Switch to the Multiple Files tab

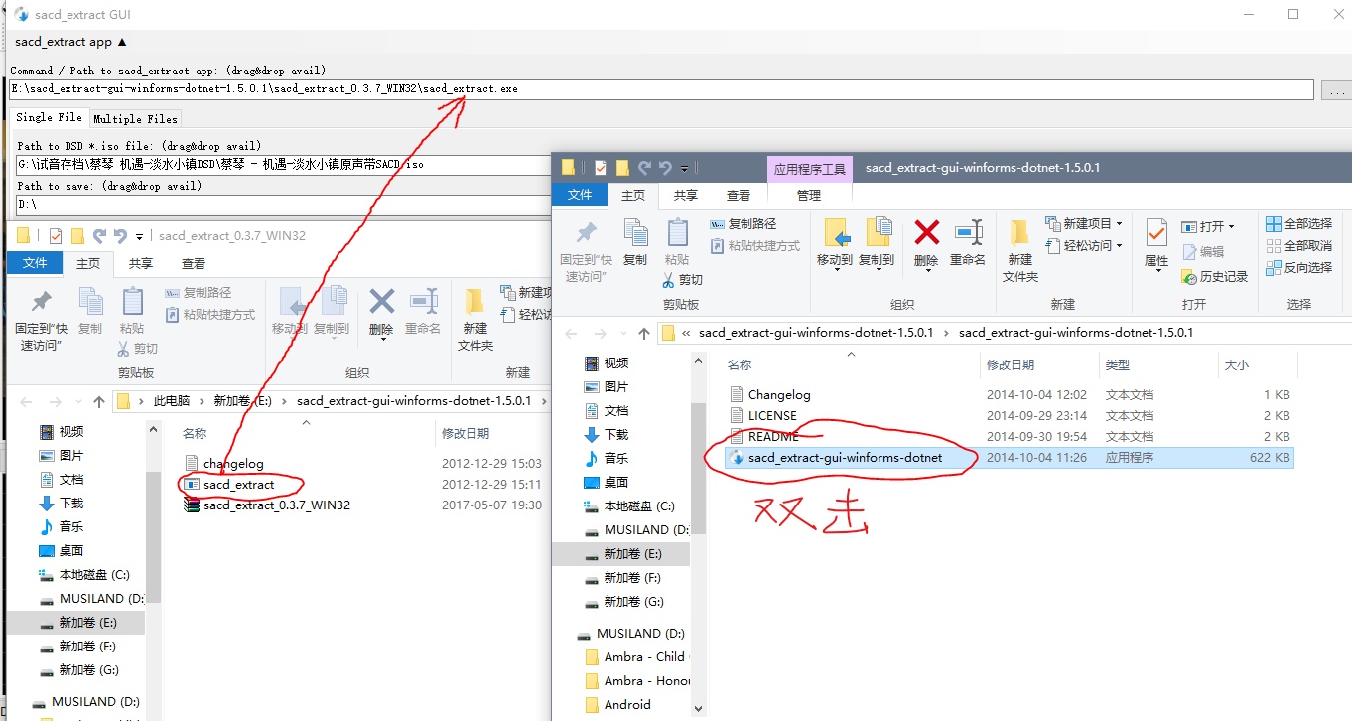135,119
